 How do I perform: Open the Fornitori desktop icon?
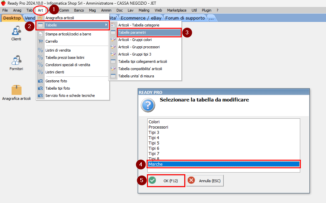(16, 61)
